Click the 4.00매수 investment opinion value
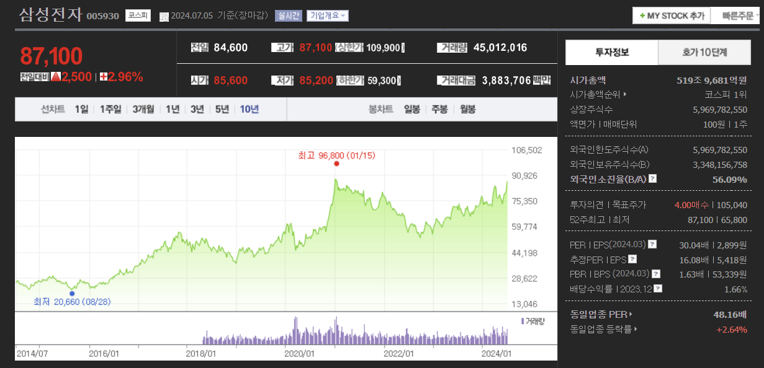764x368 pixels. 692,204
